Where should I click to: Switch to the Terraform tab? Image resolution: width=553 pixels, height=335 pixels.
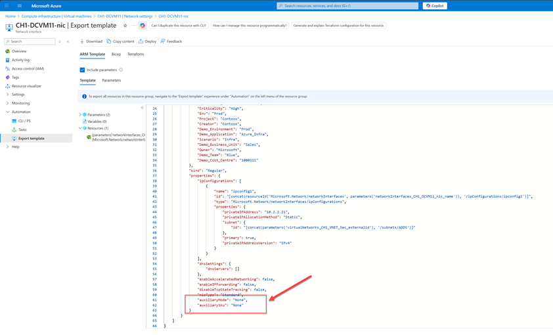click(135, 55)
